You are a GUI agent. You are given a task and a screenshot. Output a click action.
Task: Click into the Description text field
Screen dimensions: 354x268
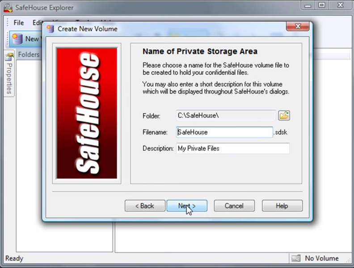pyautogui.click(x=233, y=148)
